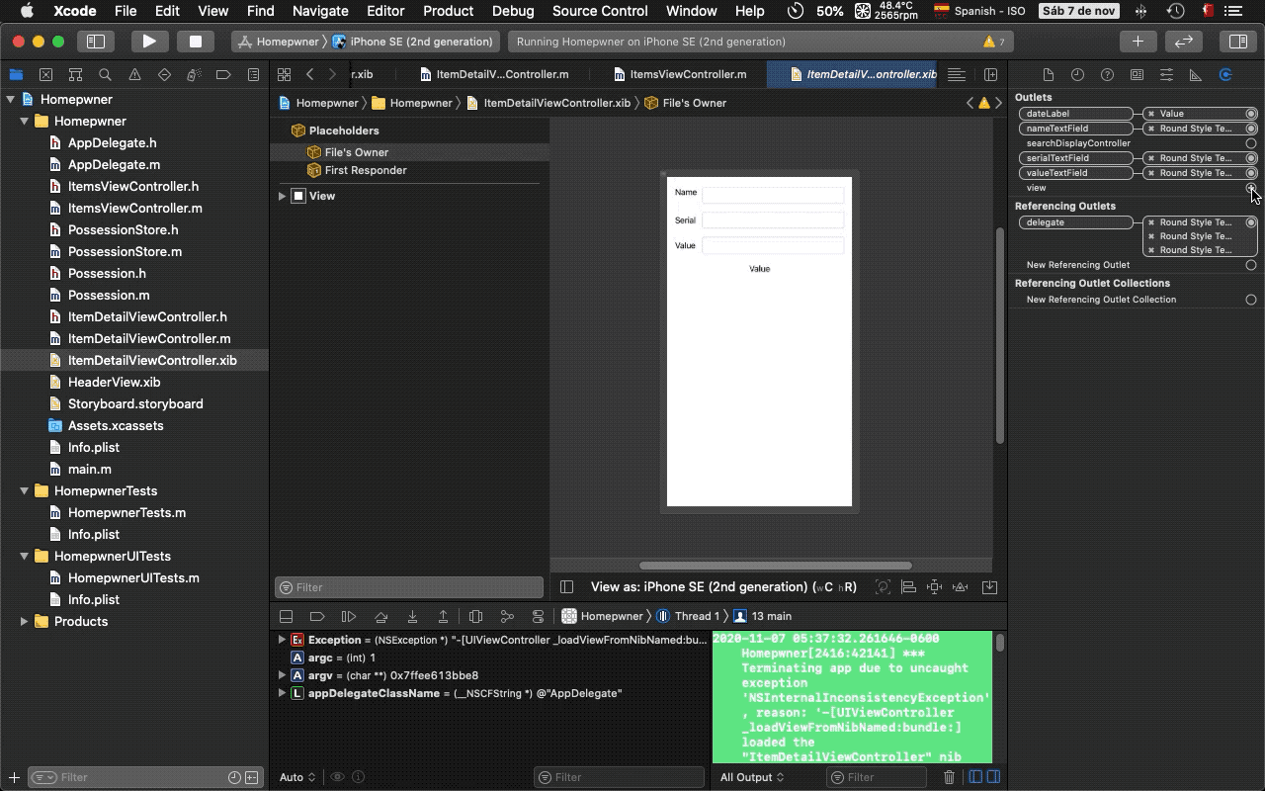Image resolution: width=1265 pixels, height=791 pixels.
Task: Open the All Output dropdown
Action: 752,777
